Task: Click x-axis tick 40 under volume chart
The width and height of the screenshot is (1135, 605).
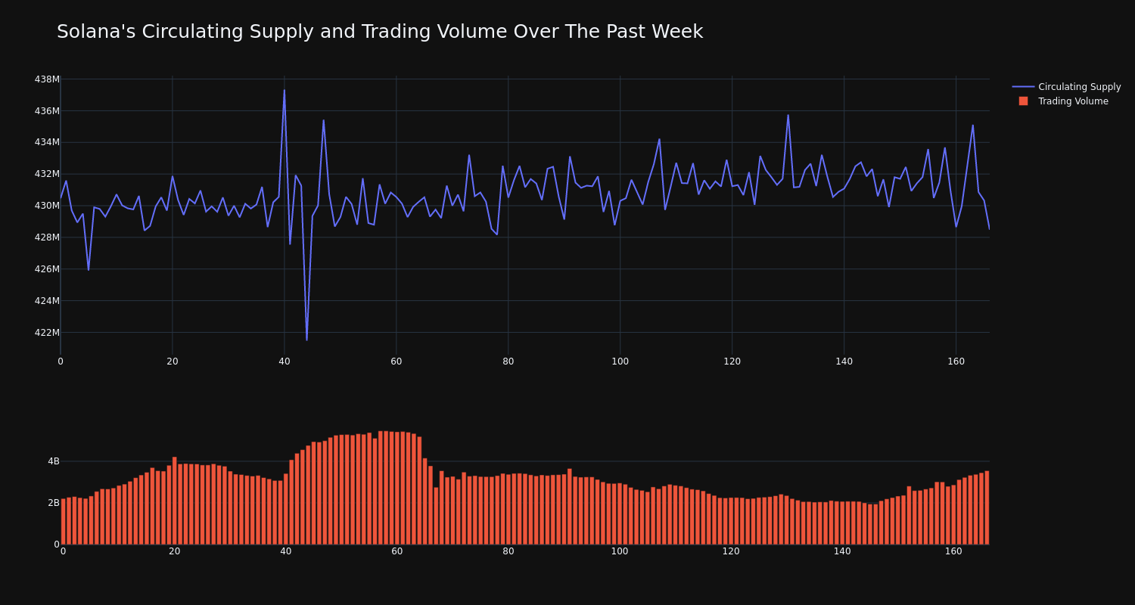Action: point(286,551)
